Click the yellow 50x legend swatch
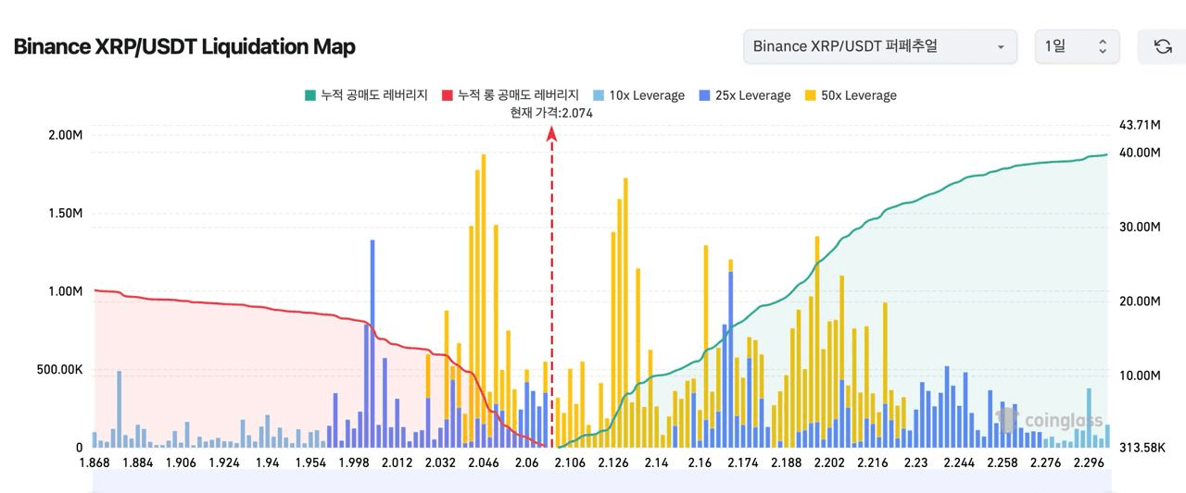 pos(811,95)
